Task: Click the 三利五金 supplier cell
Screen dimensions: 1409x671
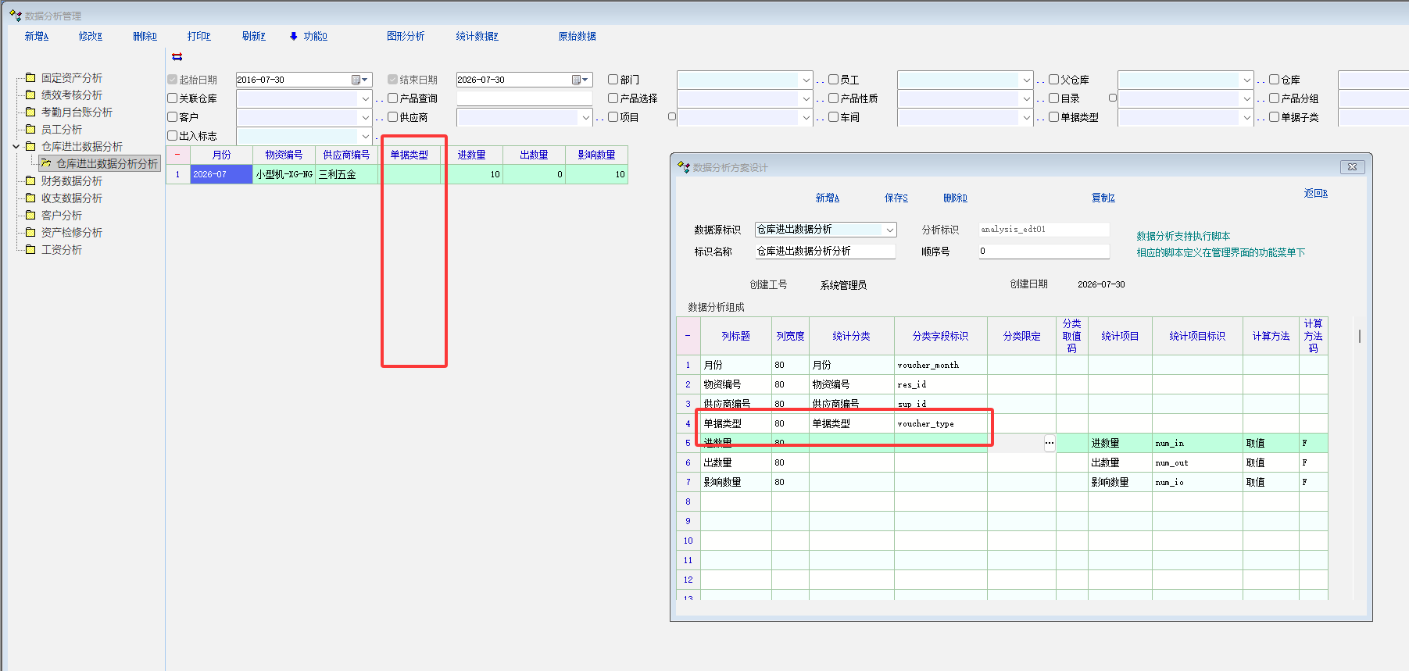Action: 347,174
